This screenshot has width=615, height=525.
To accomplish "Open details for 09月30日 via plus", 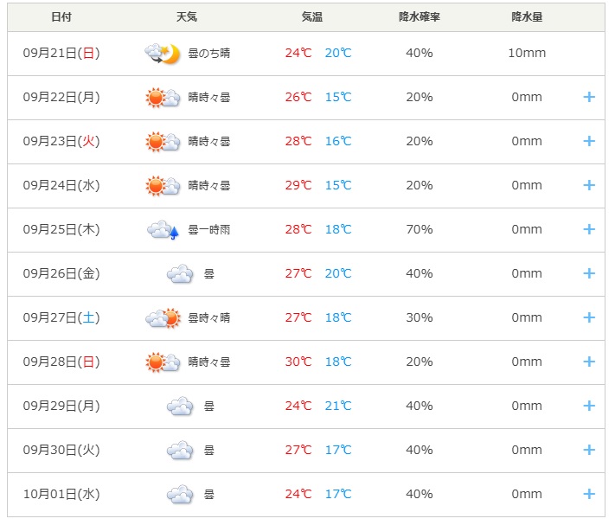I will point(589,451).
